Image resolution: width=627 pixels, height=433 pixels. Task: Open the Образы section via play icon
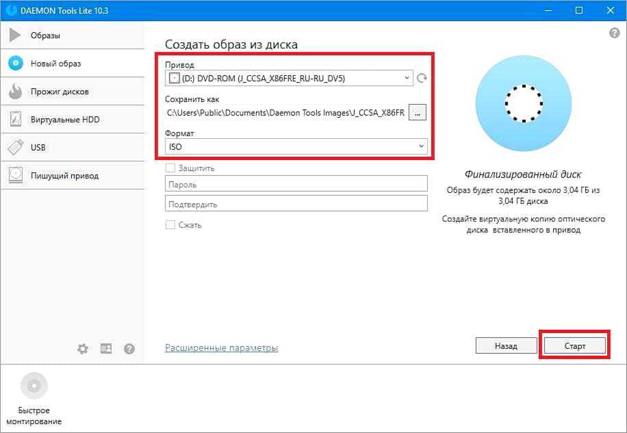tap(15, 35)
